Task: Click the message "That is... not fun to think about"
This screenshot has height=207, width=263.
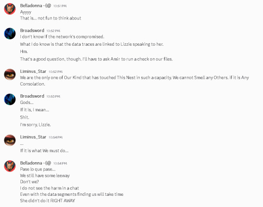Action: point(51,18)
